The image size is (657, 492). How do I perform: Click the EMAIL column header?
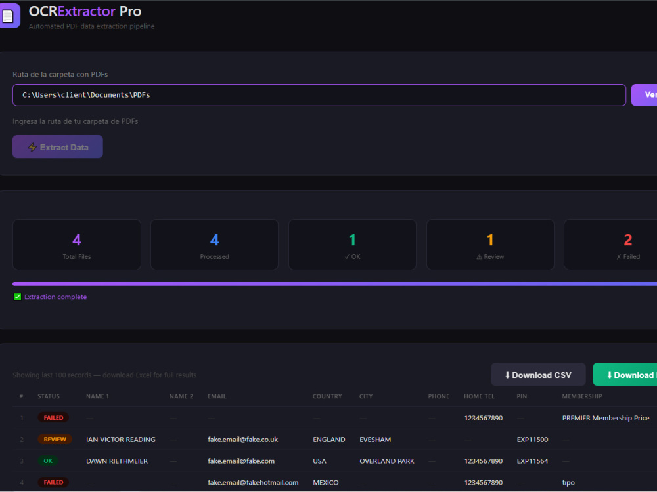pos(217,396)
